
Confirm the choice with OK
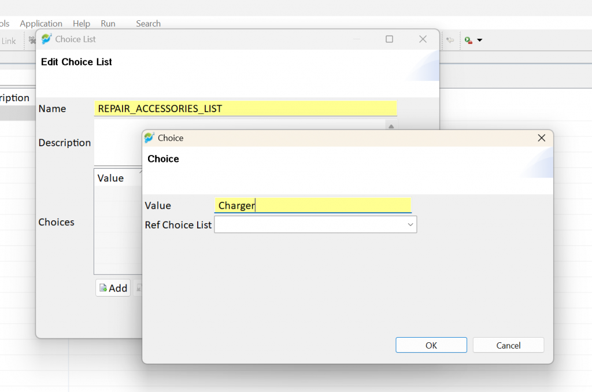point(431,345)
